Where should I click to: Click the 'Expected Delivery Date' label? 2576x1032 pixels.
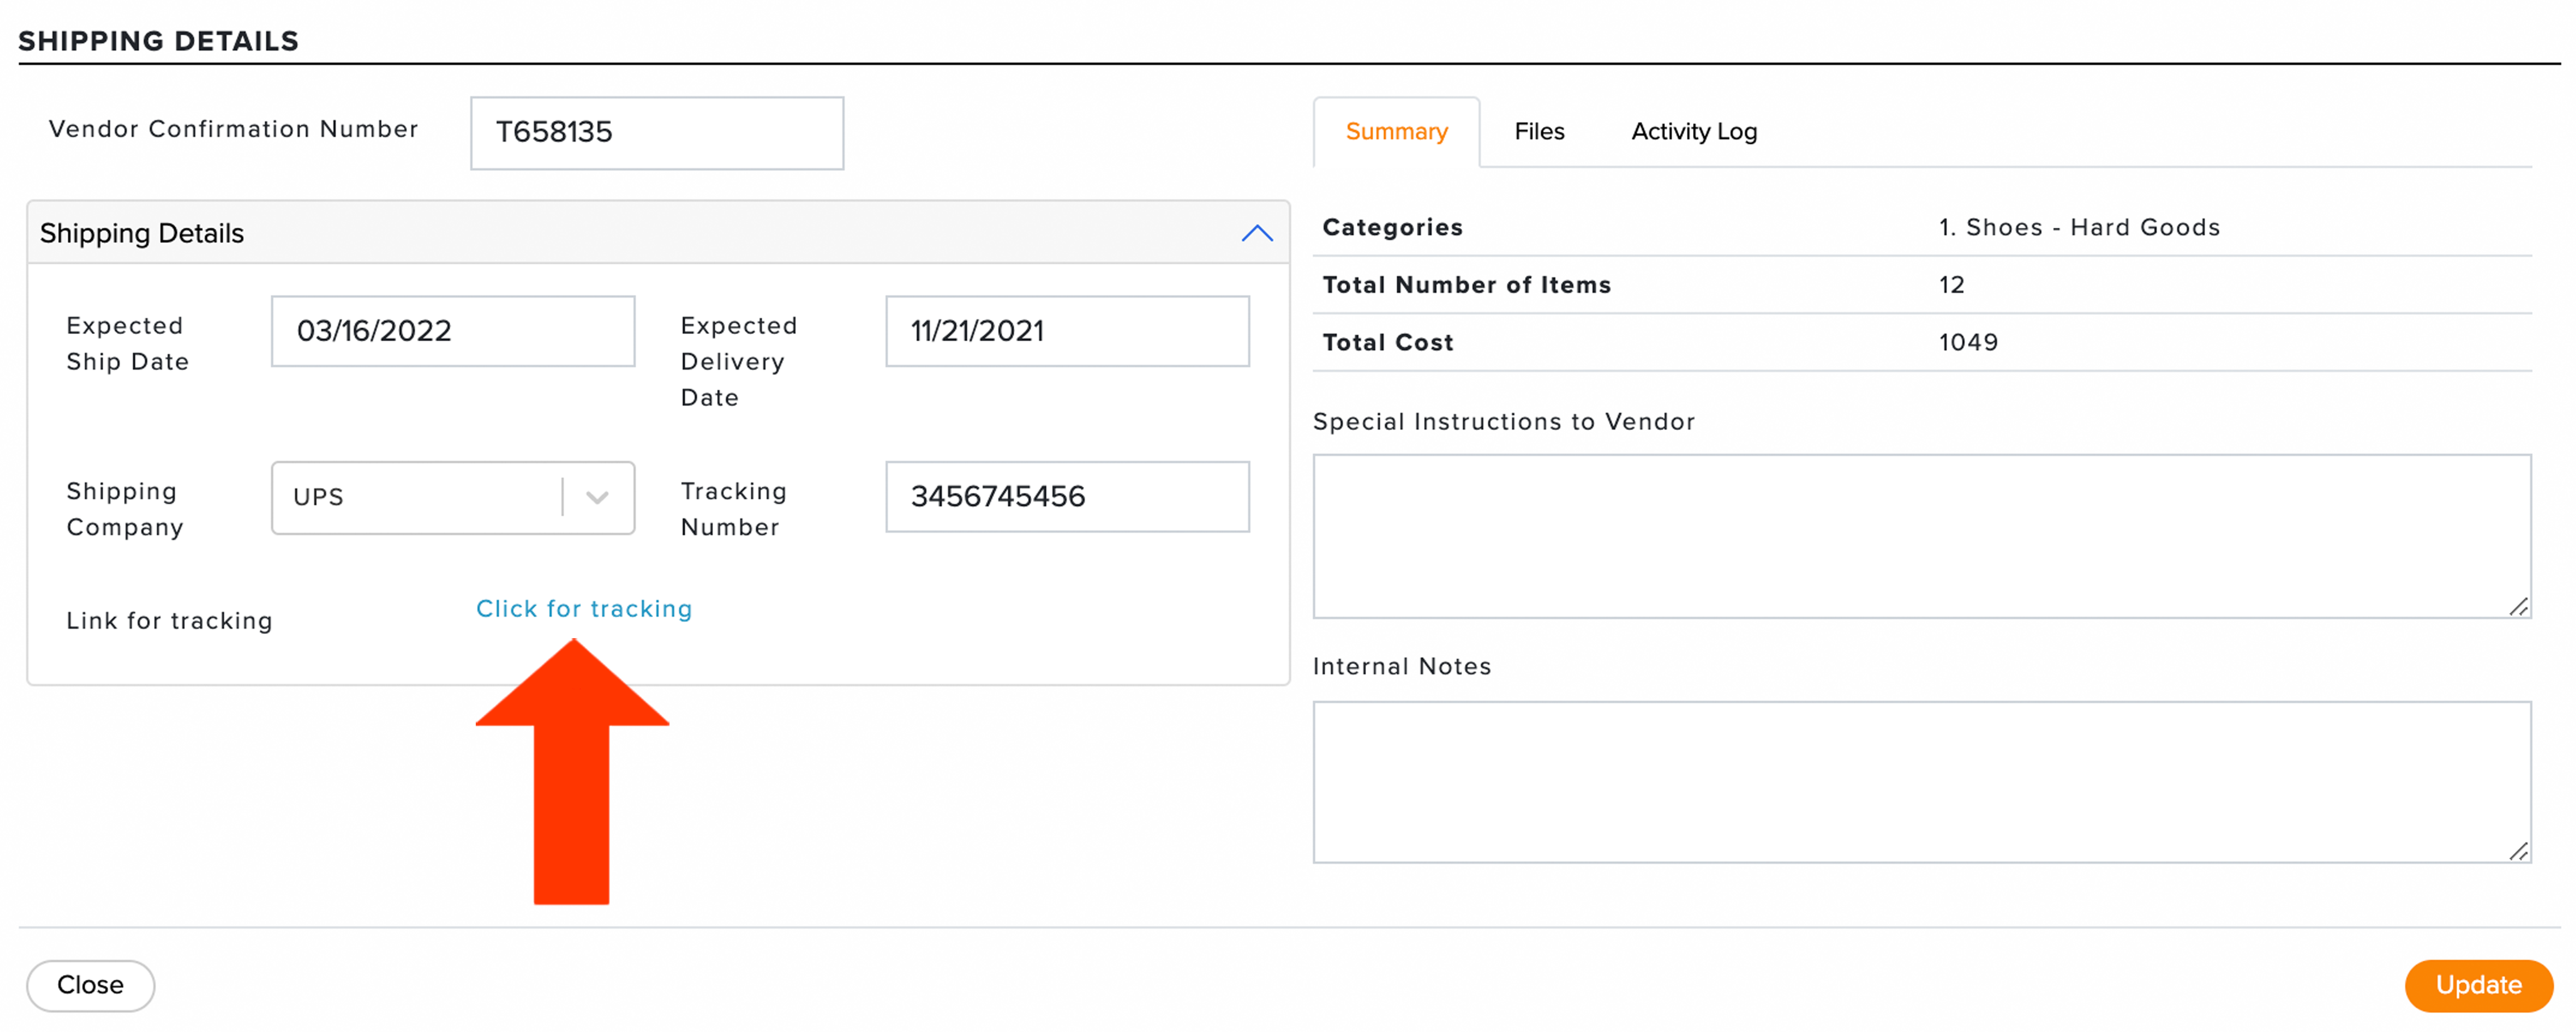(x=739, y=362)
